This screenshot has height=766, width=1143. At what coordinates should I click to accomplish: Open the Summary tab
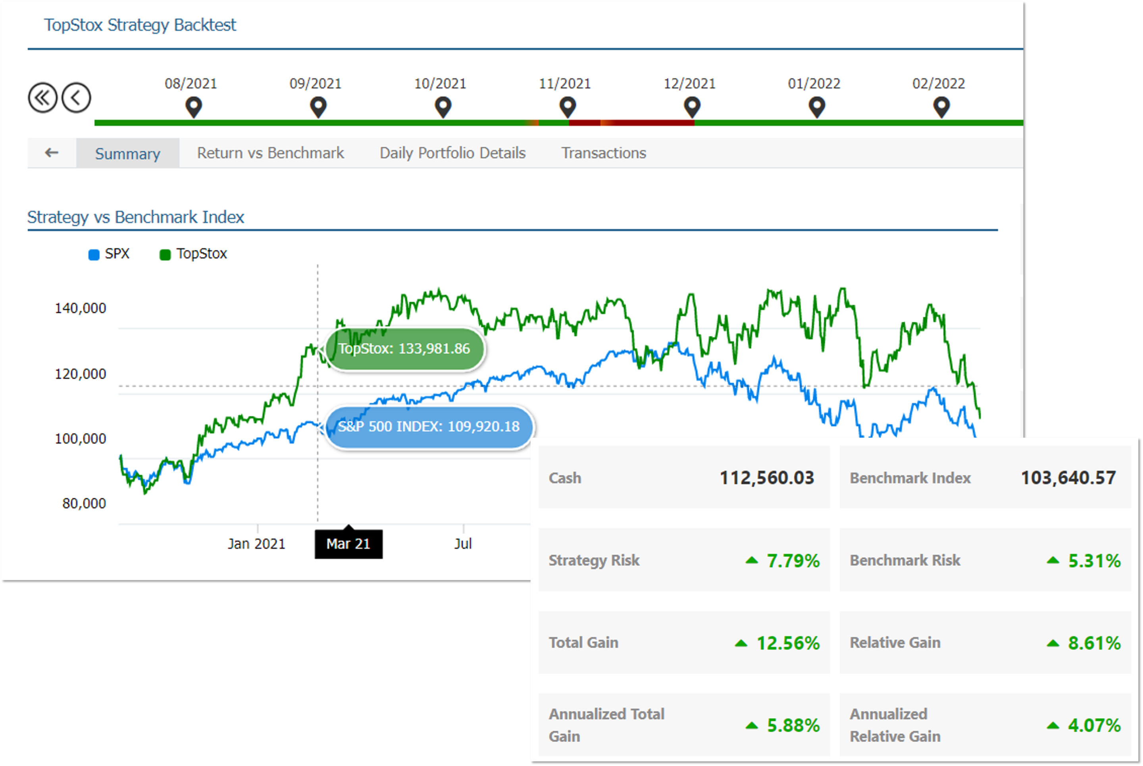[x=127, y=153]
